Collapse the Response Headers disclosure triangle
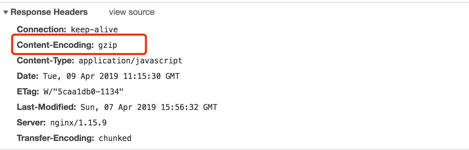 6,13
